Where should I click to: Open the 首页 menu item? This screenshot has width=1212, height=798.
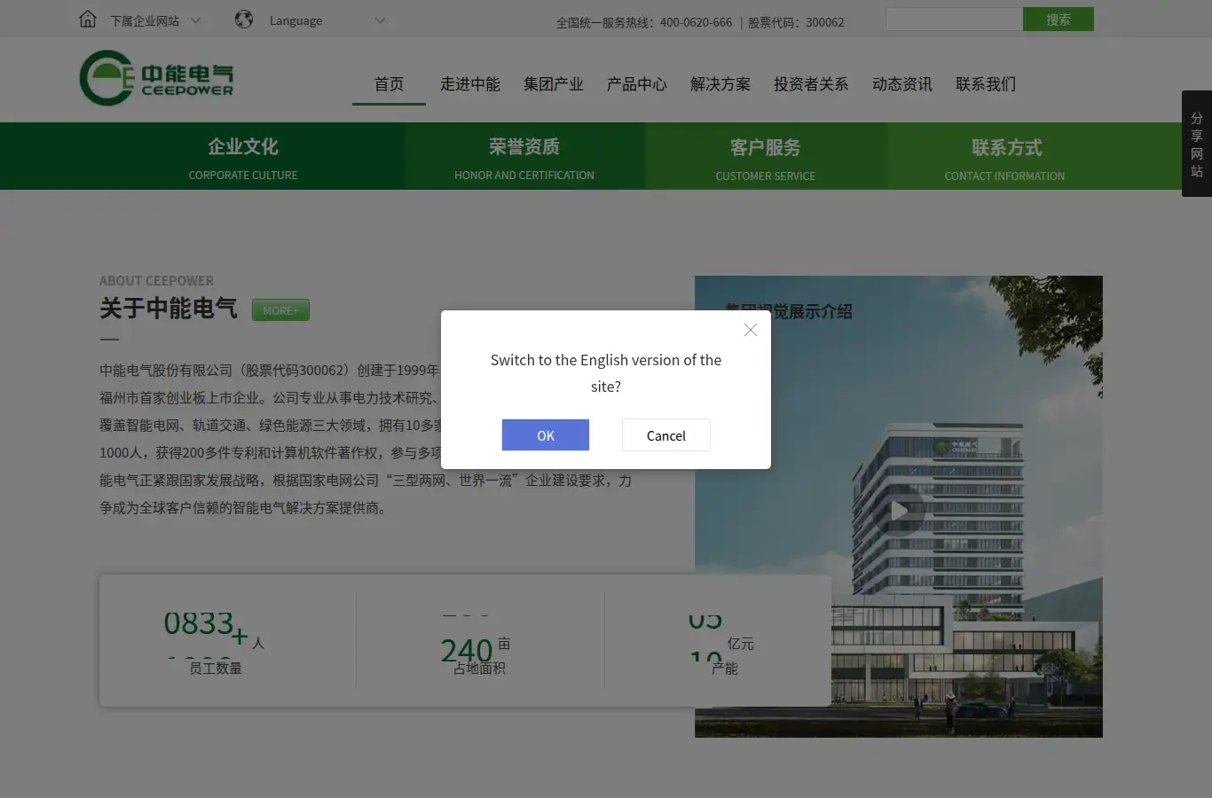(389, 84)
